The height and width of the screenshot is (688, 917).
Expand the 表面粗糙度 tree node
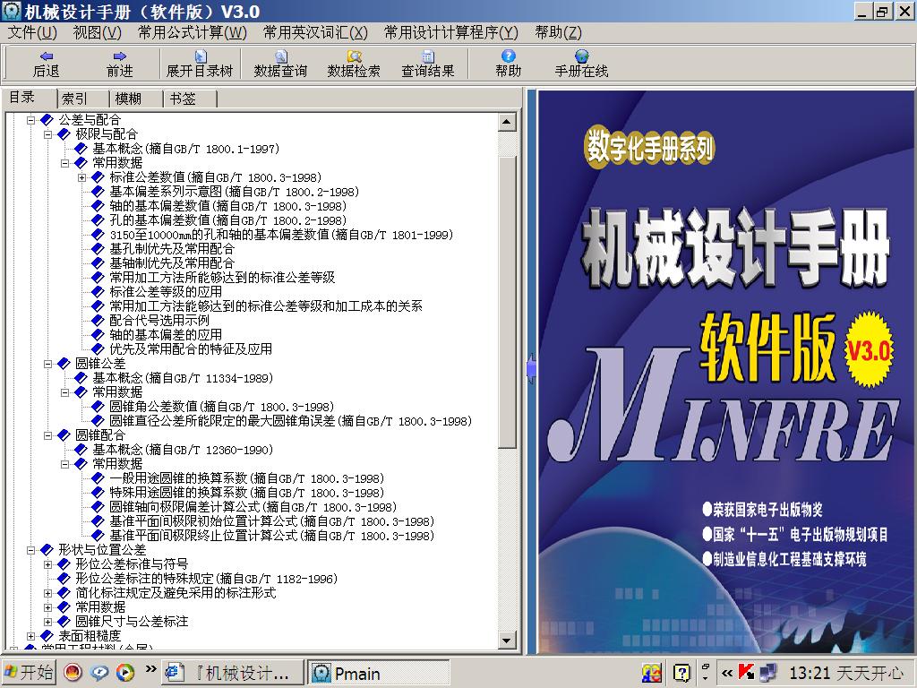point(31,636)
